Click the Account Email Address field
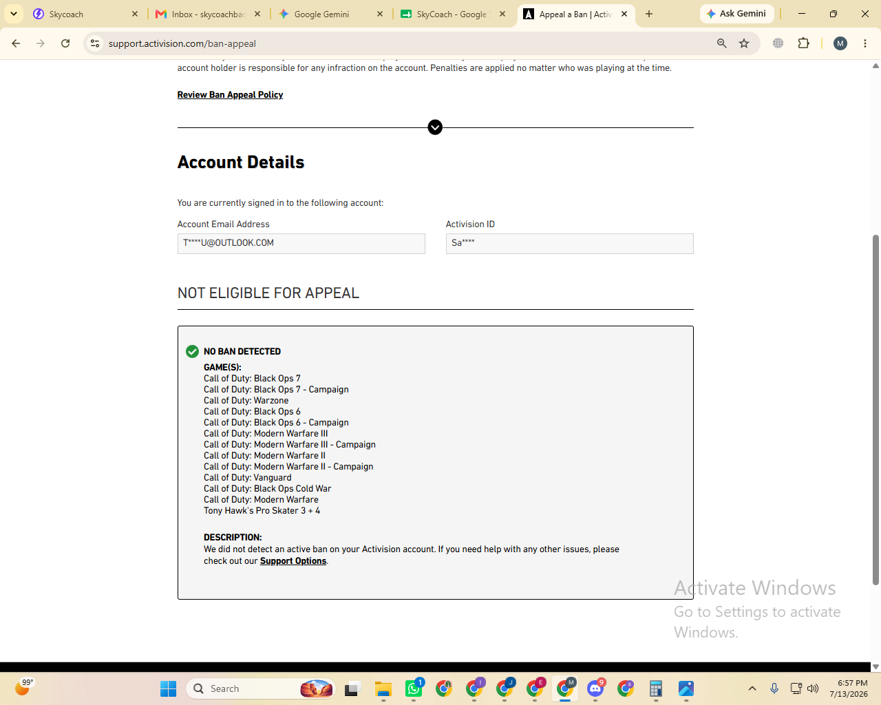 click(x=301, y=244)
